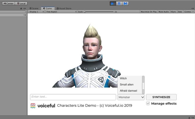The image size is (195, 119).
Task: Open the Free Aspect dropdown
Action: pyautogui.click(x=61, y=12)
